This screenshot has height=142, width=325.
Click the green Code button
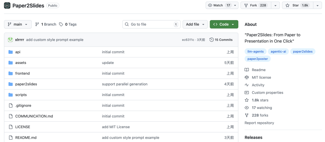pos(224,24)
